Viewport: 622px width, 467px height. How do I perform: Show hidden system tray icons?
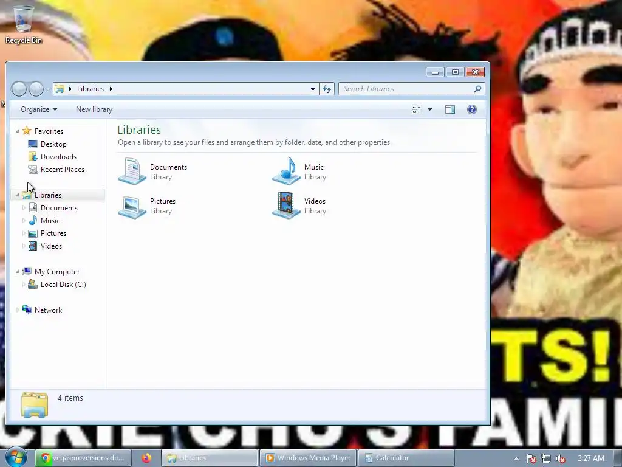click(516, 458)
